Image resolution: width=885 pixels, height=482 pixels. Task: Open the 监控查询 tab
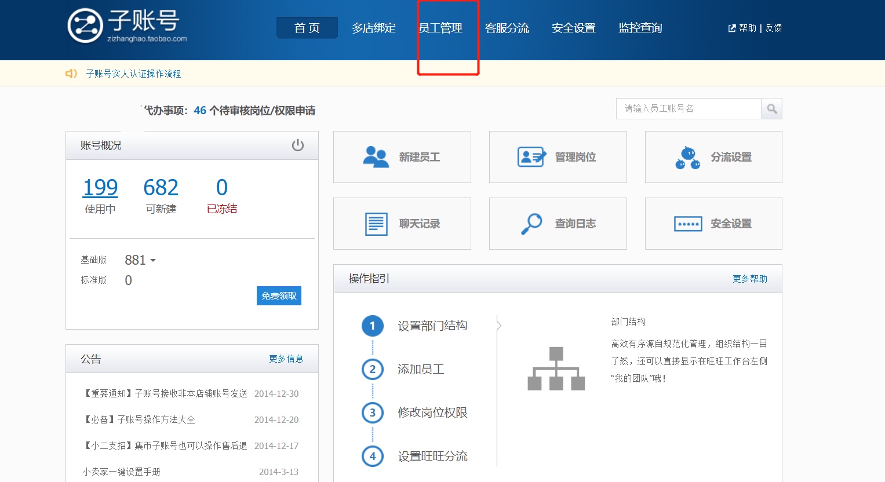point(640,28)
